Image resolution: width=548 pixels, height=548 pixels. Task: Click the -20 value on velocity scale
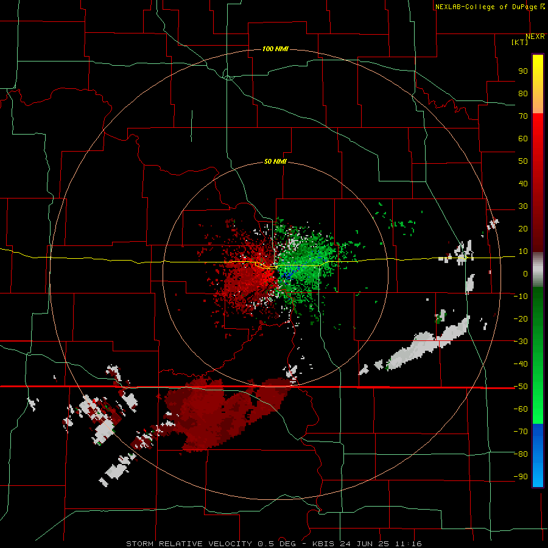coord(521,318)
